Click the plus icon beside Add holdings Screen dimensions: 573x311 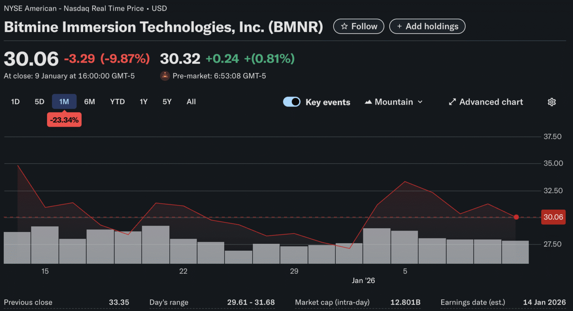(399, 26)
